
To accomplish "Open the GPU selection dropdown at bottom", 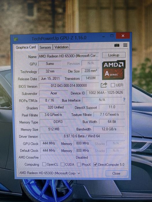I will [x=50, y=173].
